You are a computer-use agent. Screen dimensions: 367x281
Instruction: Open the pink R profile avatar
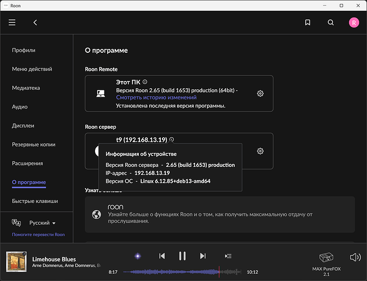click(x=354, y=22)
